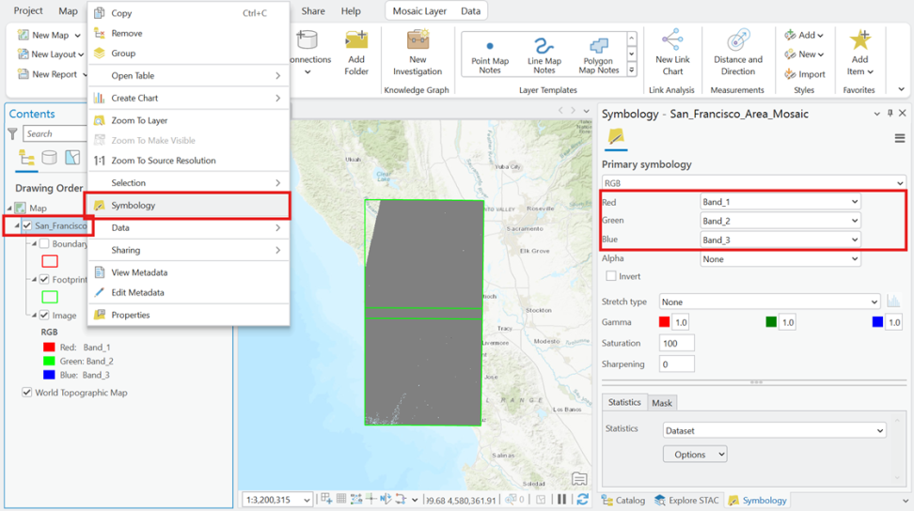Select Point Map Notes template
Viewport: 914px width, 511px height.
(x=490, y=55)
